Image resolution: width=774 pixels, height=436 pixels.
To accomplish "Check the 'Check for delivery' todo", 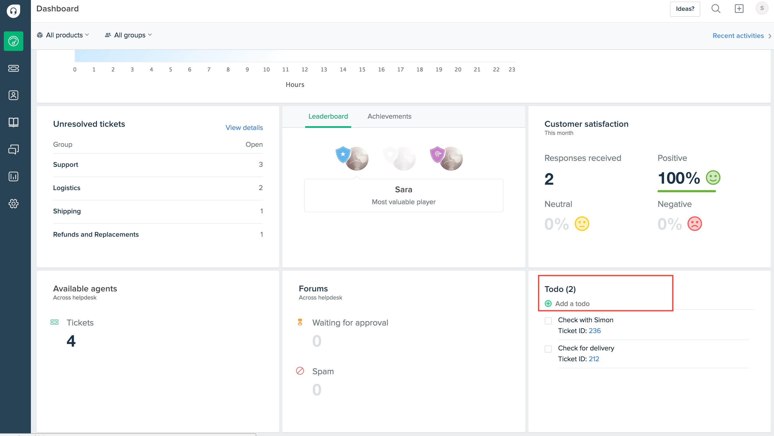I will tap(548, 349).
